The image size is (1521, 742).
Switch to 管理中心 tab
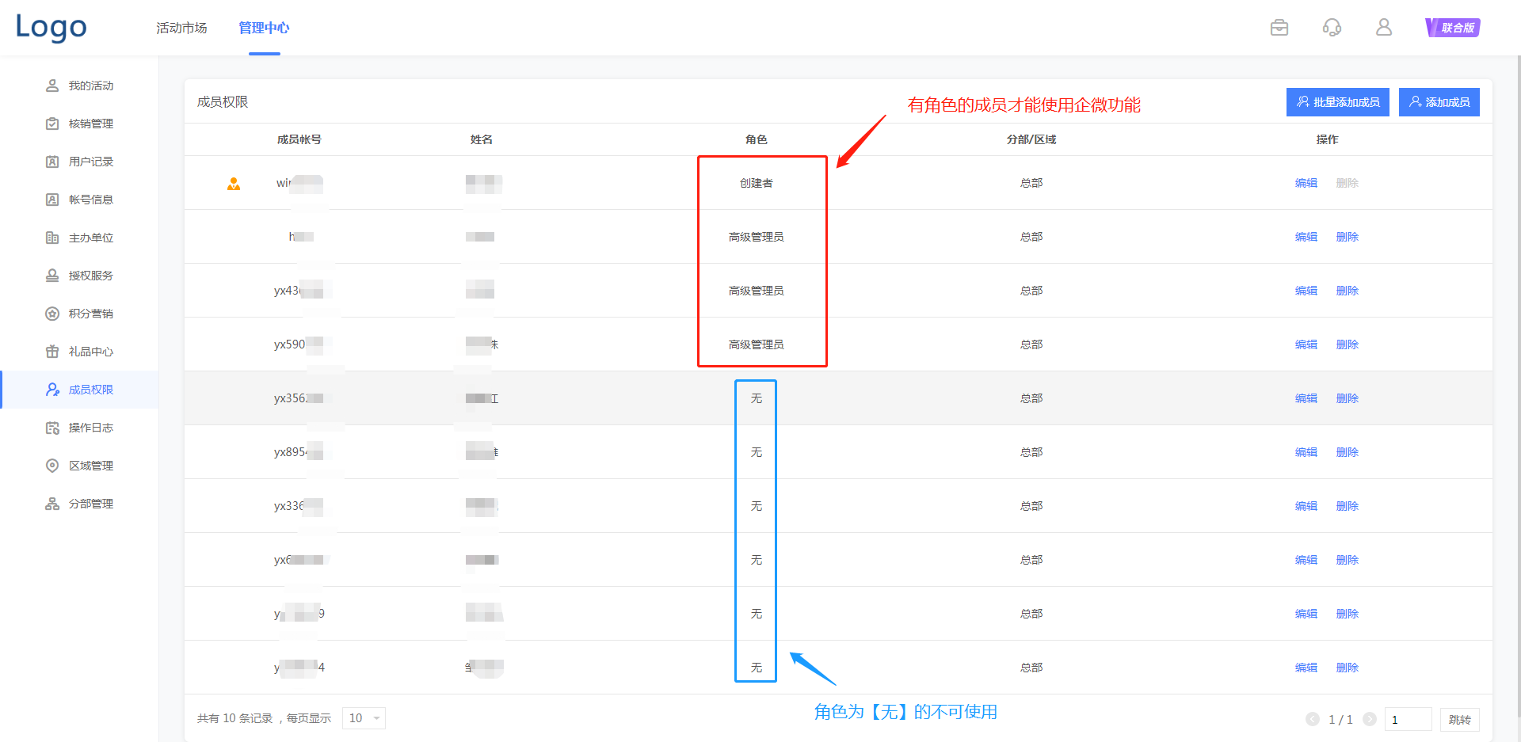(x=265, y=28)
